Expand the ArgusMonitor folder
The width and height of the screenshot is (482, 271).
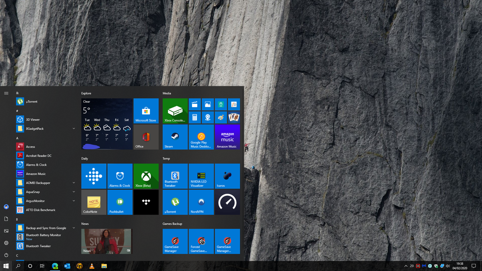click(74, 201)
